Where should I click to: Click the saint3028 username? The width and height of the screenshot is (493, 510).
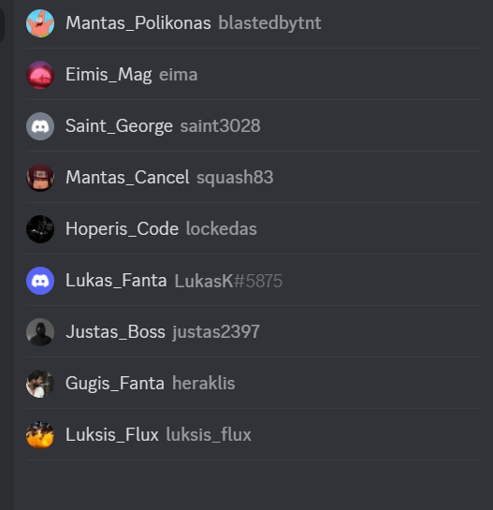click(x=221, y=126)
